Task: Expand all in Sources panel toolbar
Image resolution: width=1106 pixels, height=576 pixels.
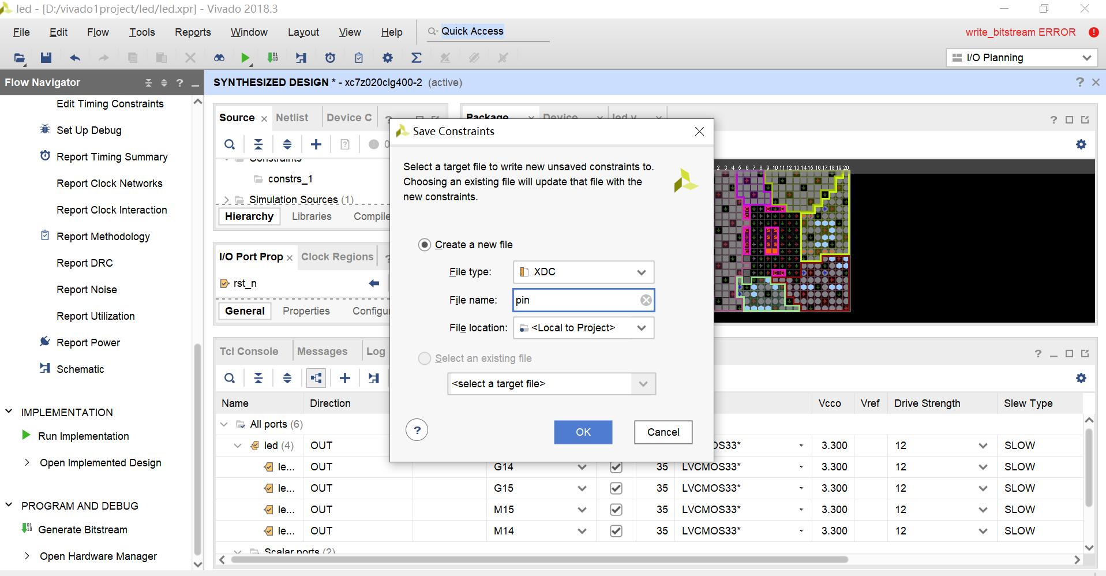Action: pos(287,144)
